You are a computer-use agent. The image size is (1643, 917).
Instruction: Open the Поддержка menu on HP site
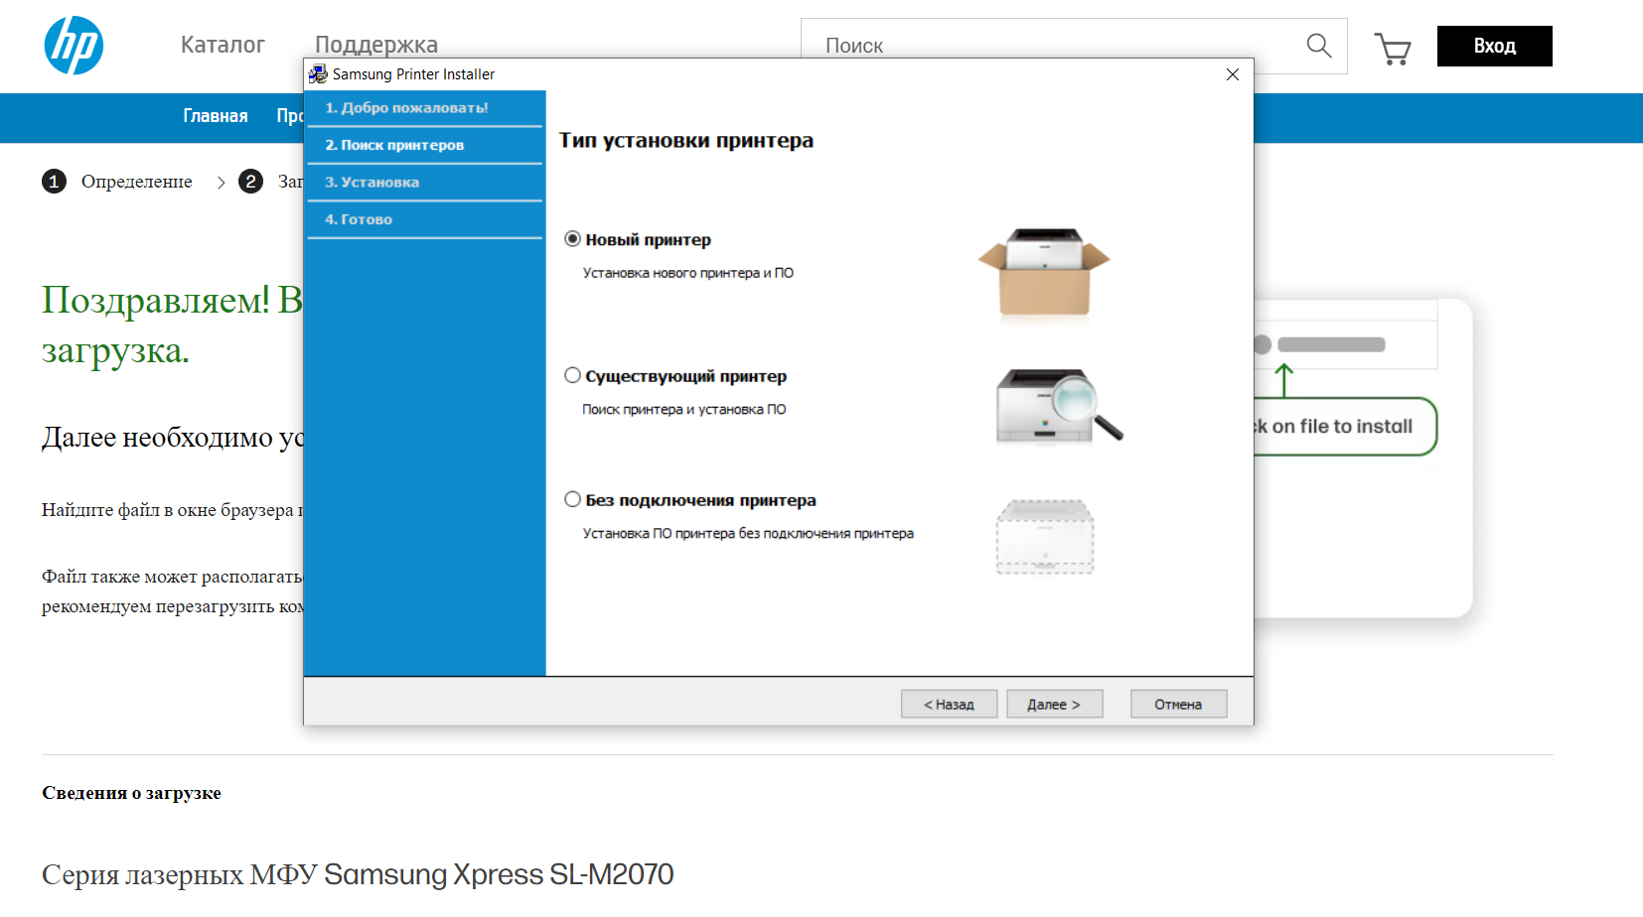[x=376, y=45]
